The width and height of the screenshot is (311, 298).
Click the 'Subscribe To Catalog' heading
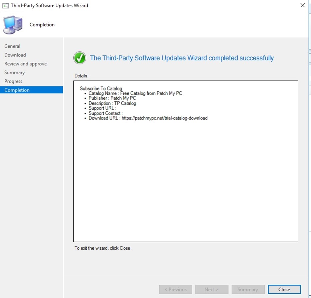point(101,88)
